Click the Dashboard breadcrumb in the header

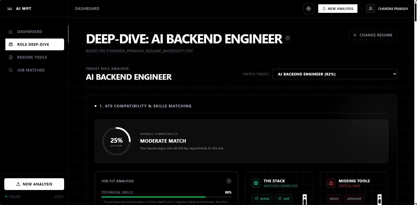(87, 9)
